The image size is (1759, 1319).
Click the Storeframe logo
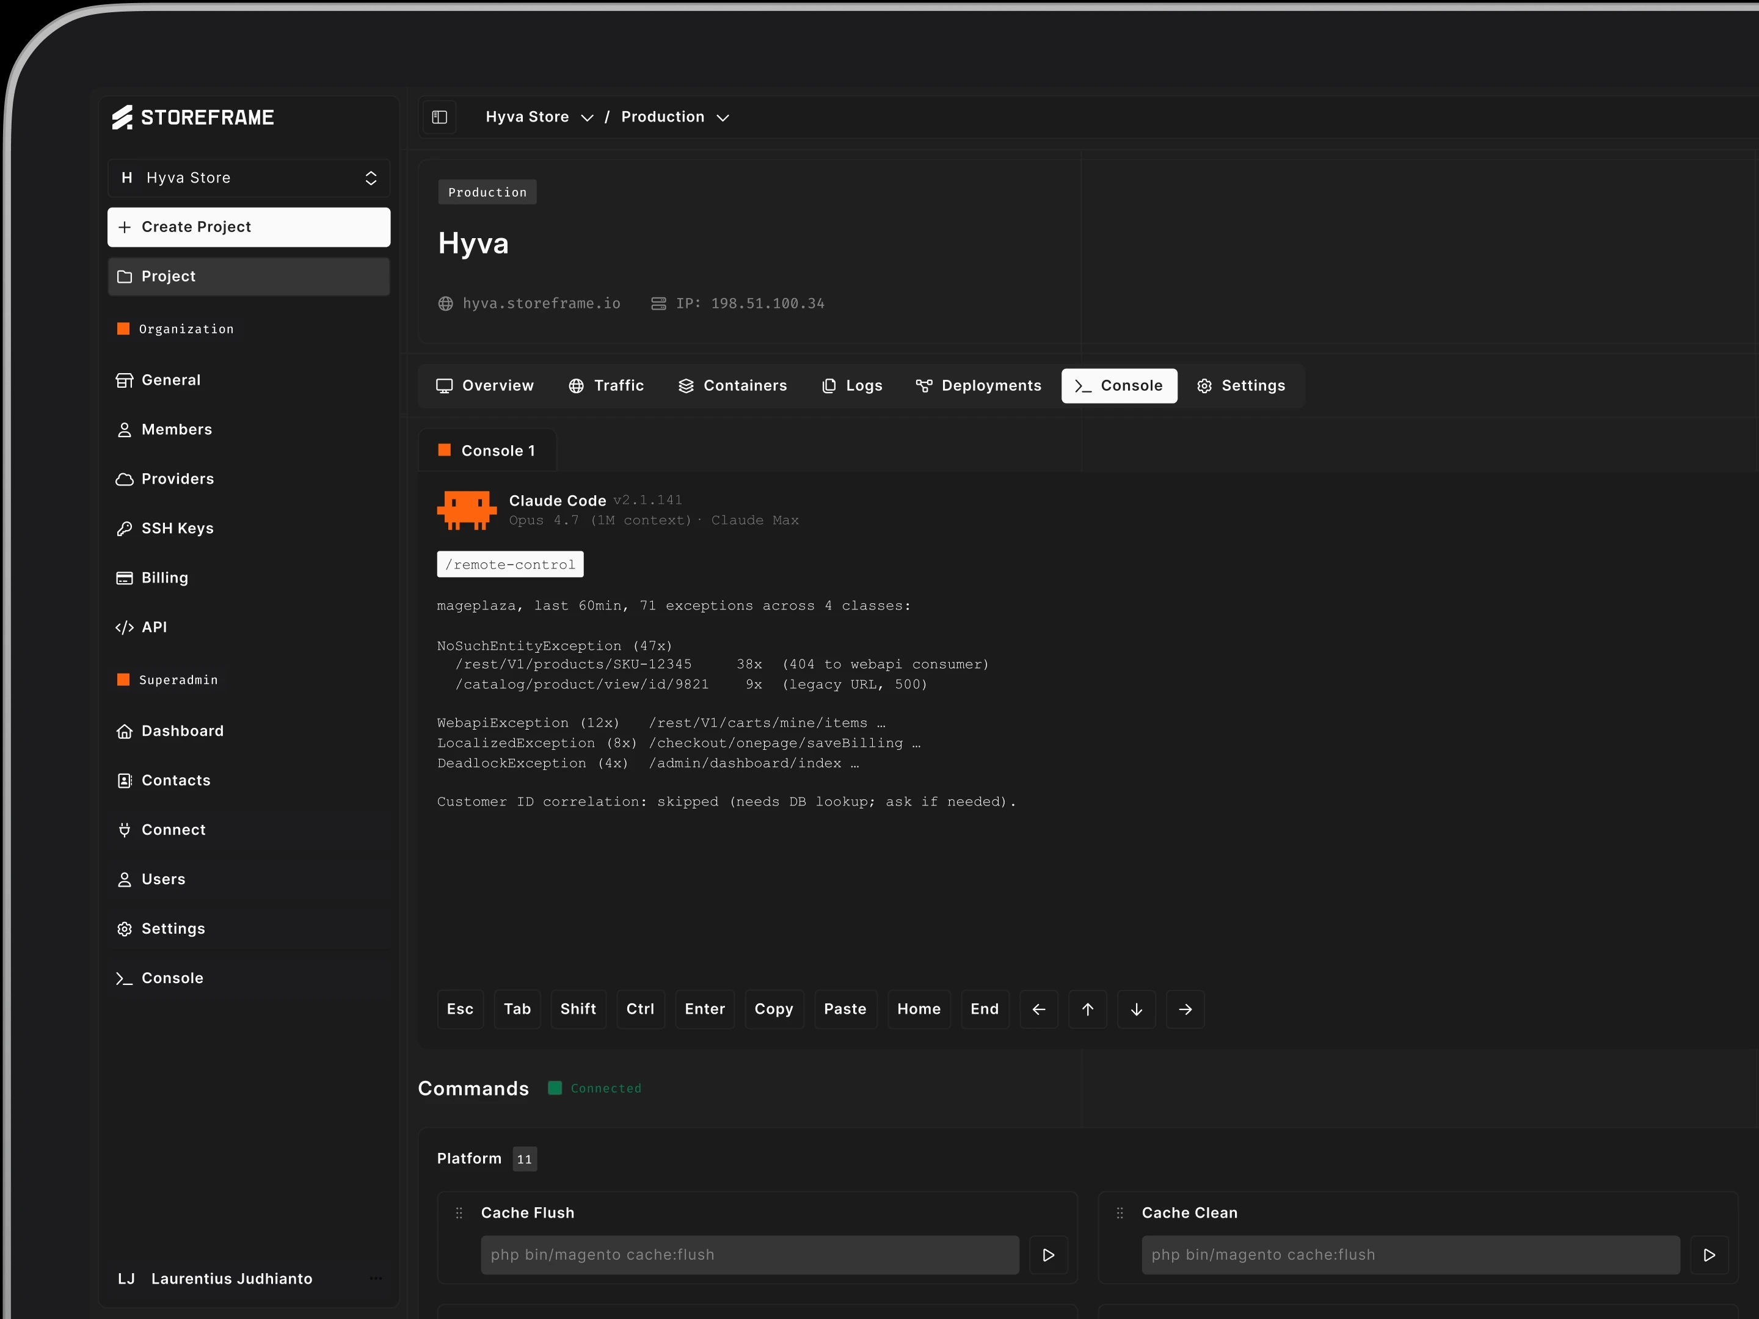[193, 118]
